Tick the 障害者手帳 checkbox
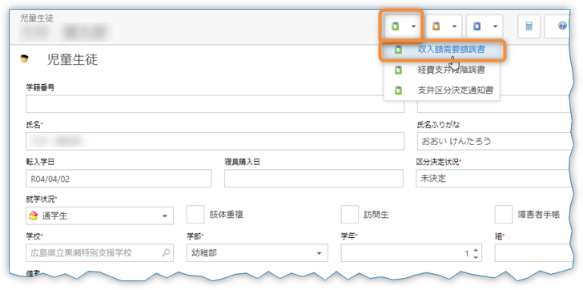The width and height of the screenshot is (583, 290). [x=504, y=215]
